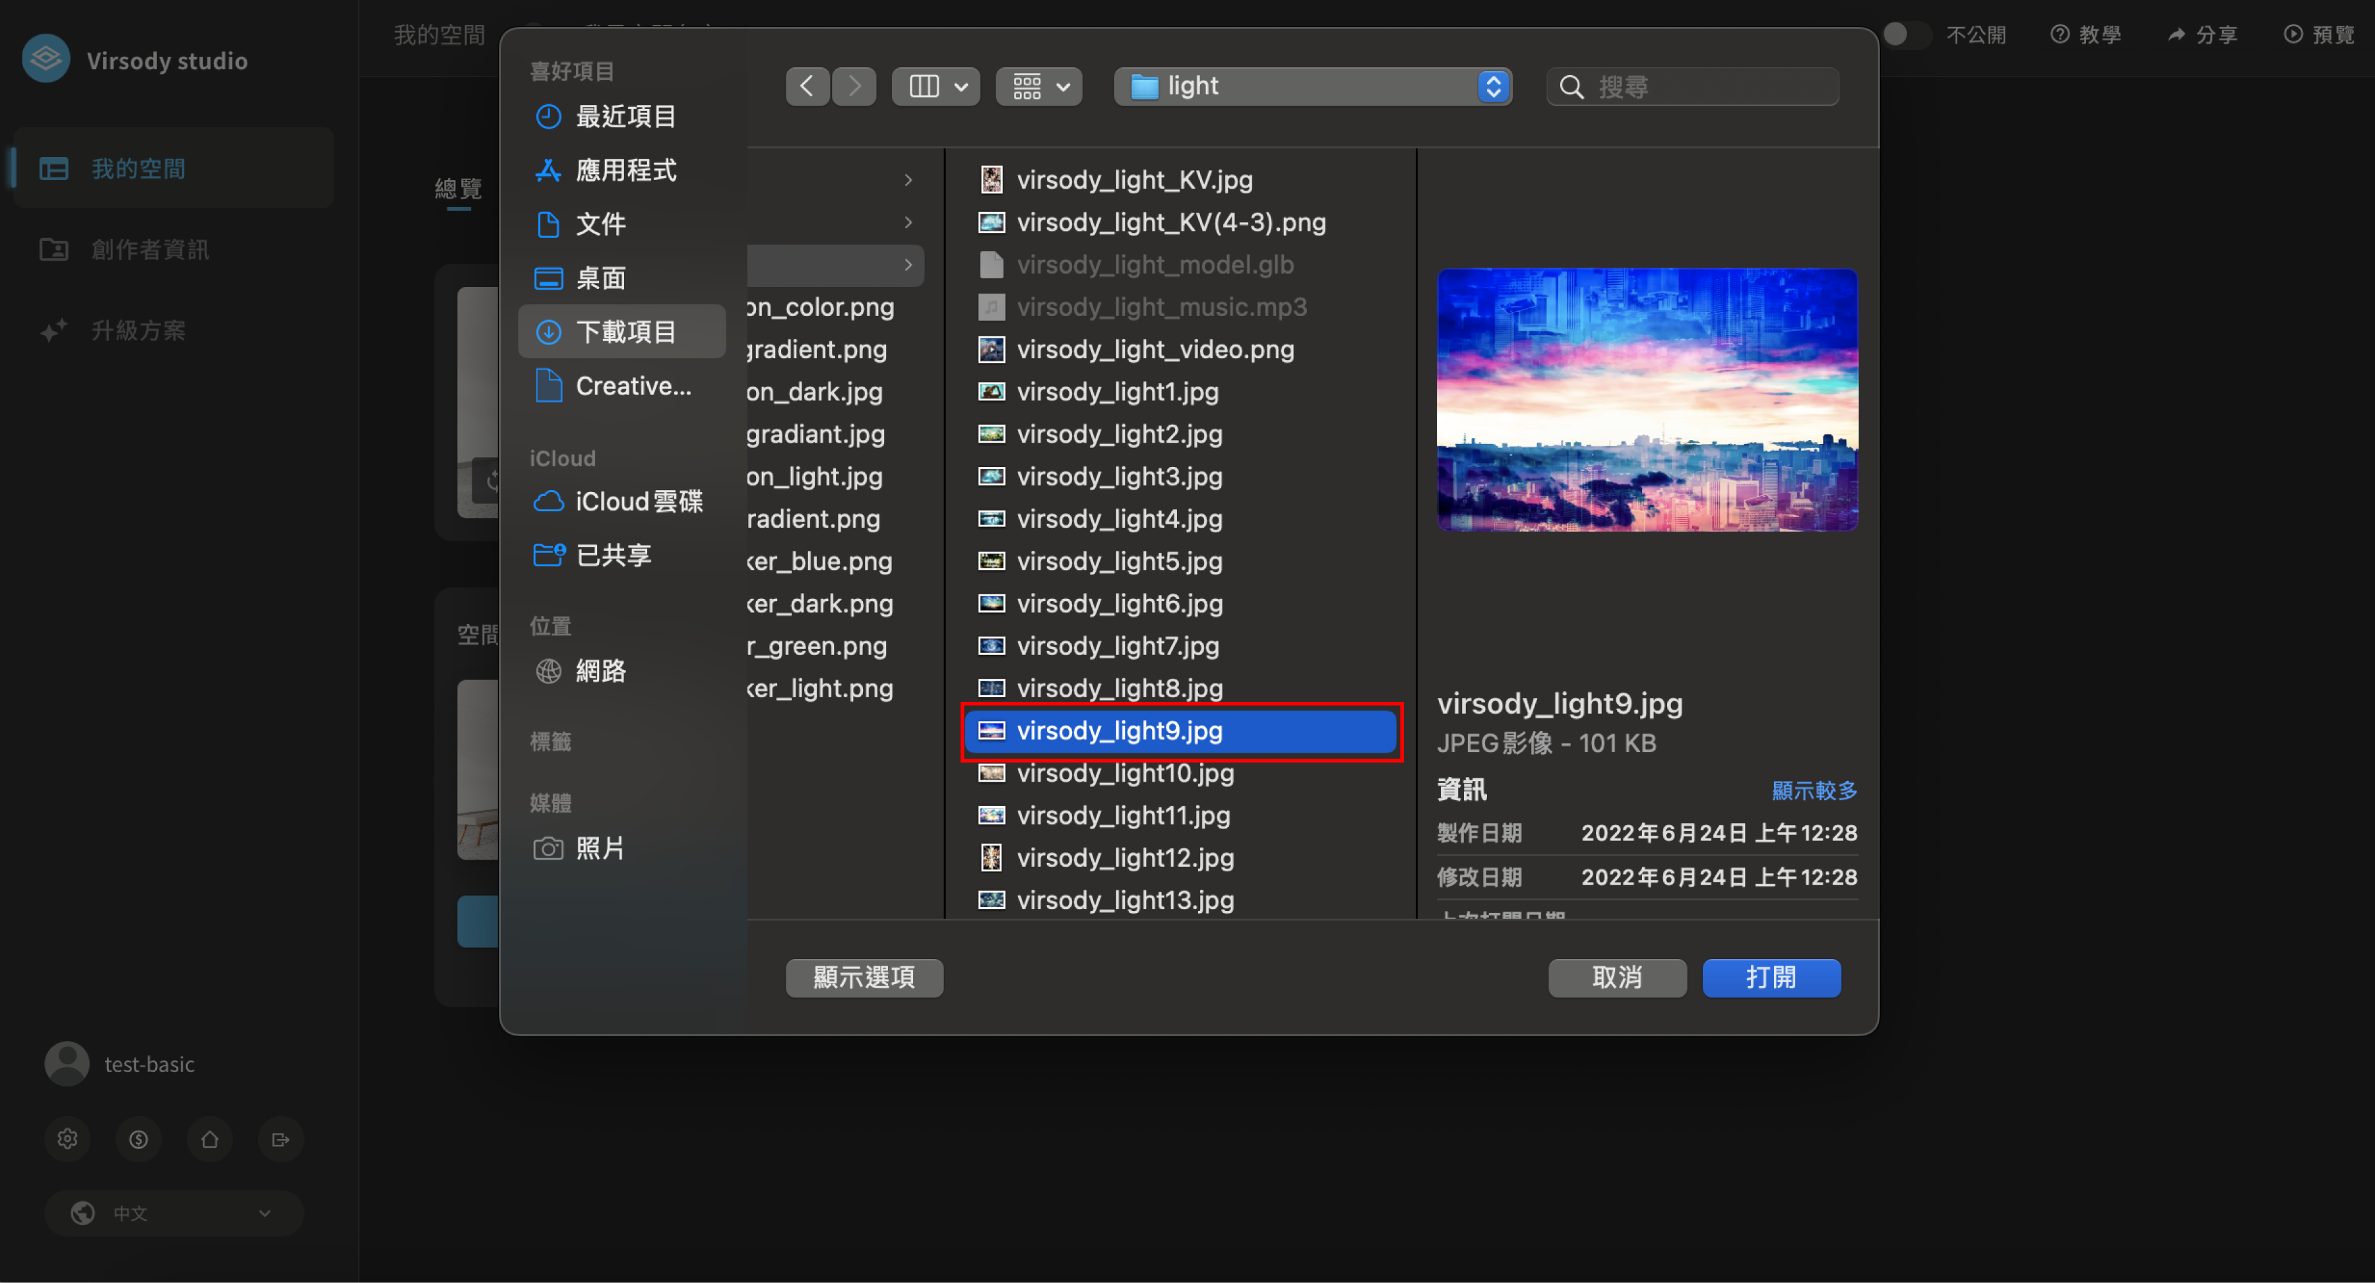Click the Virsody studio logo

46,59
